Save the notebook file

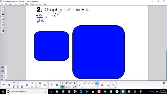click(x=22, y=87)
